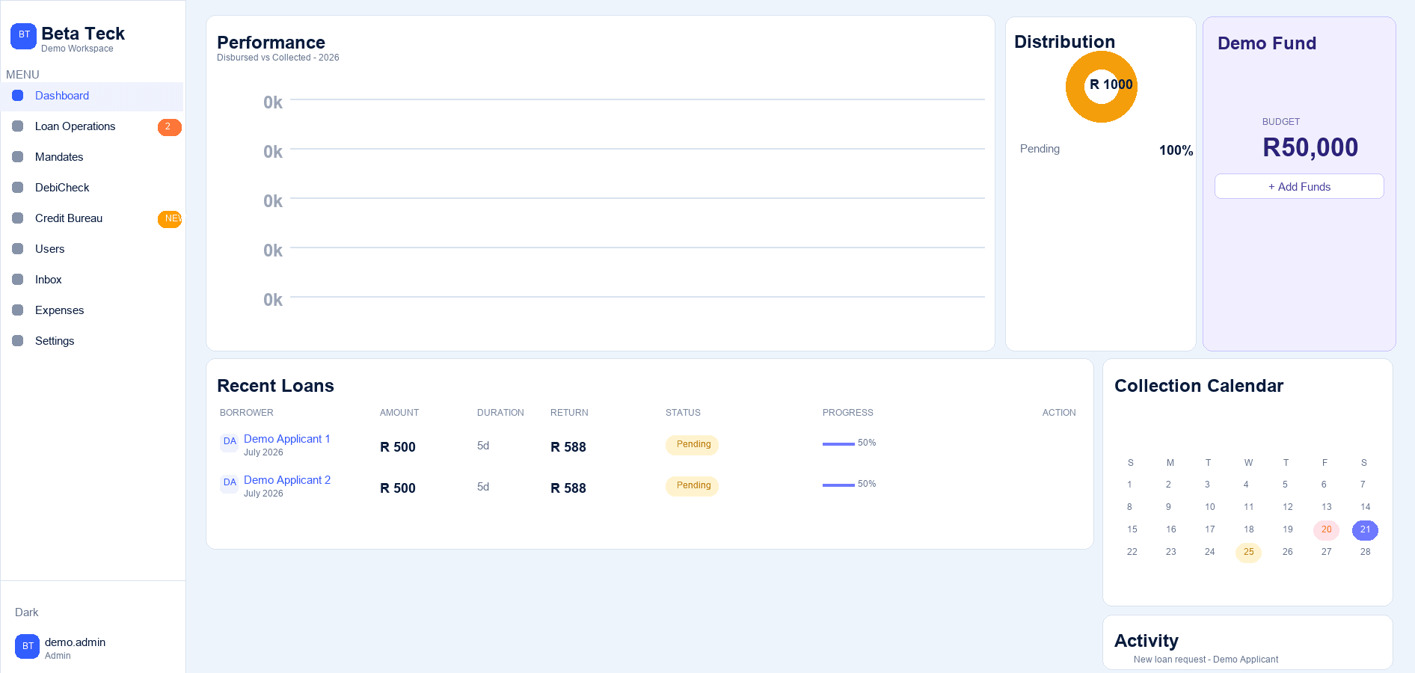Click the Settings sidebar icon
This screenshot has height=673, width=1415.
pyautogui.click(x=18, y=341)
